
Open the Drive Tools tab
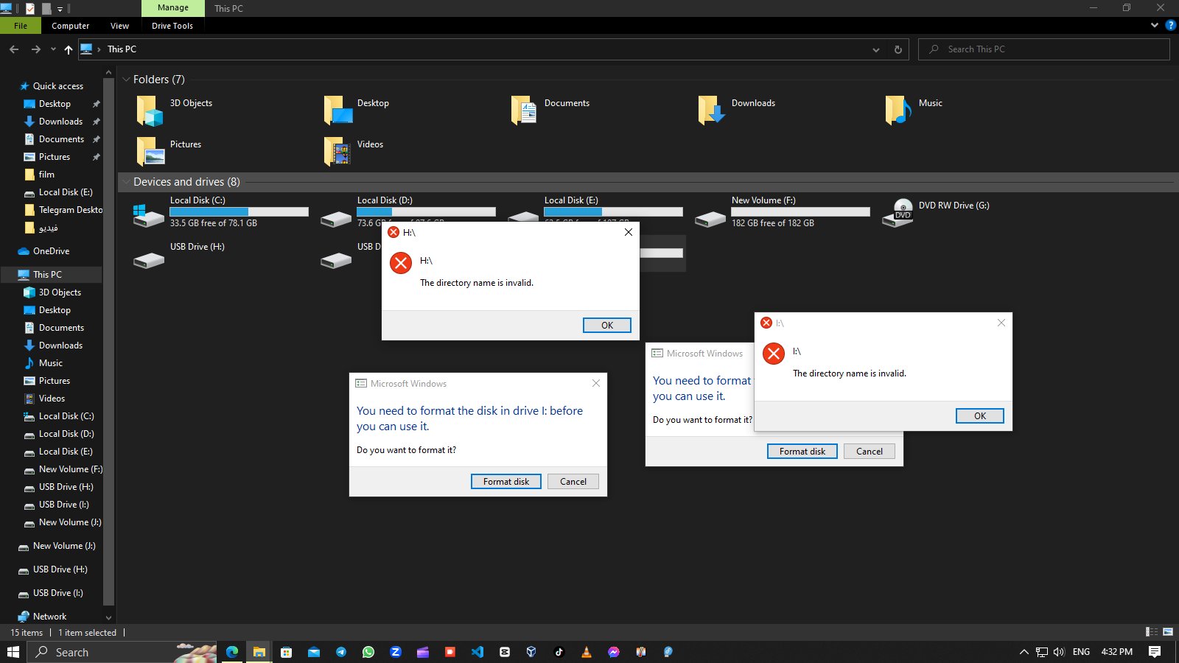(172, 25)
